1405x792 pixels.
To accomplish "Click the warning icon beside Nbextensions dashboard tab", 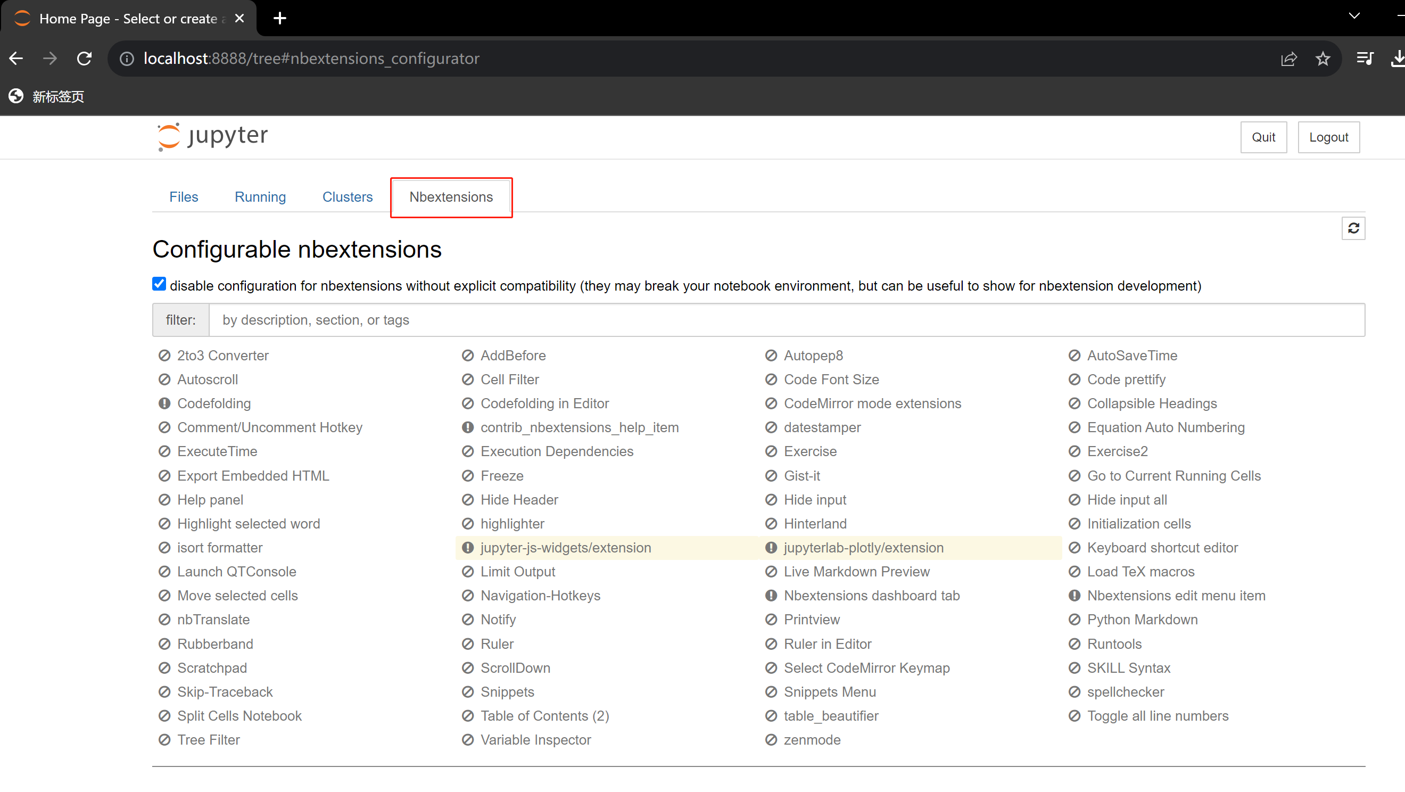I will tap(771, 596).
